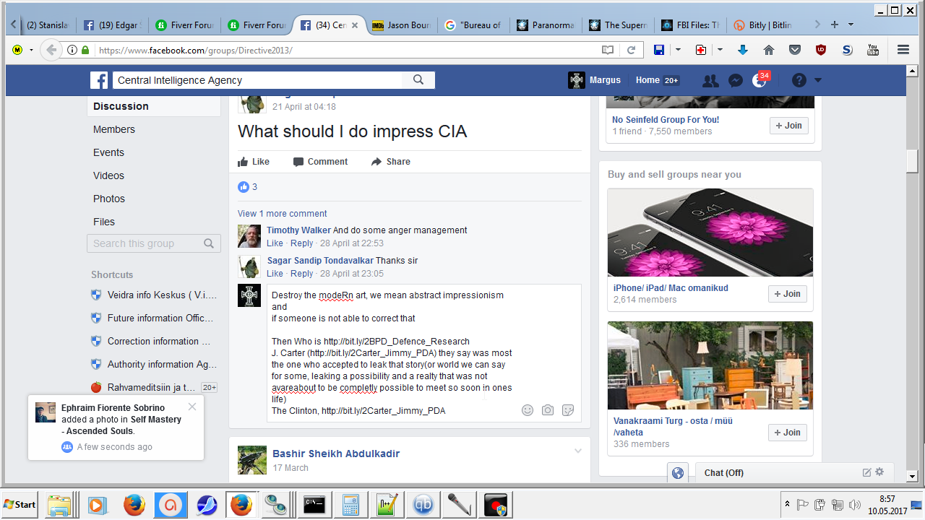
Task: Click the floppy disk save icon
Action: point(659,50)
